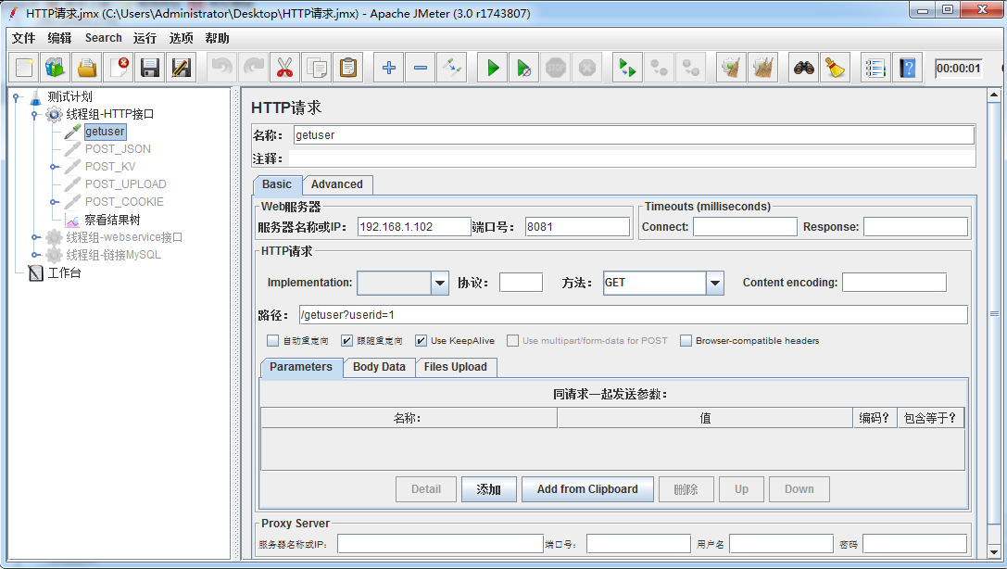Click the Add from Clipboard button

click(587, 489)
